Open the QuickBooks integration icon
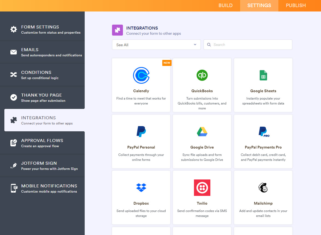The height and width of the screenshot is (235, 321). [x=202, y=75]
